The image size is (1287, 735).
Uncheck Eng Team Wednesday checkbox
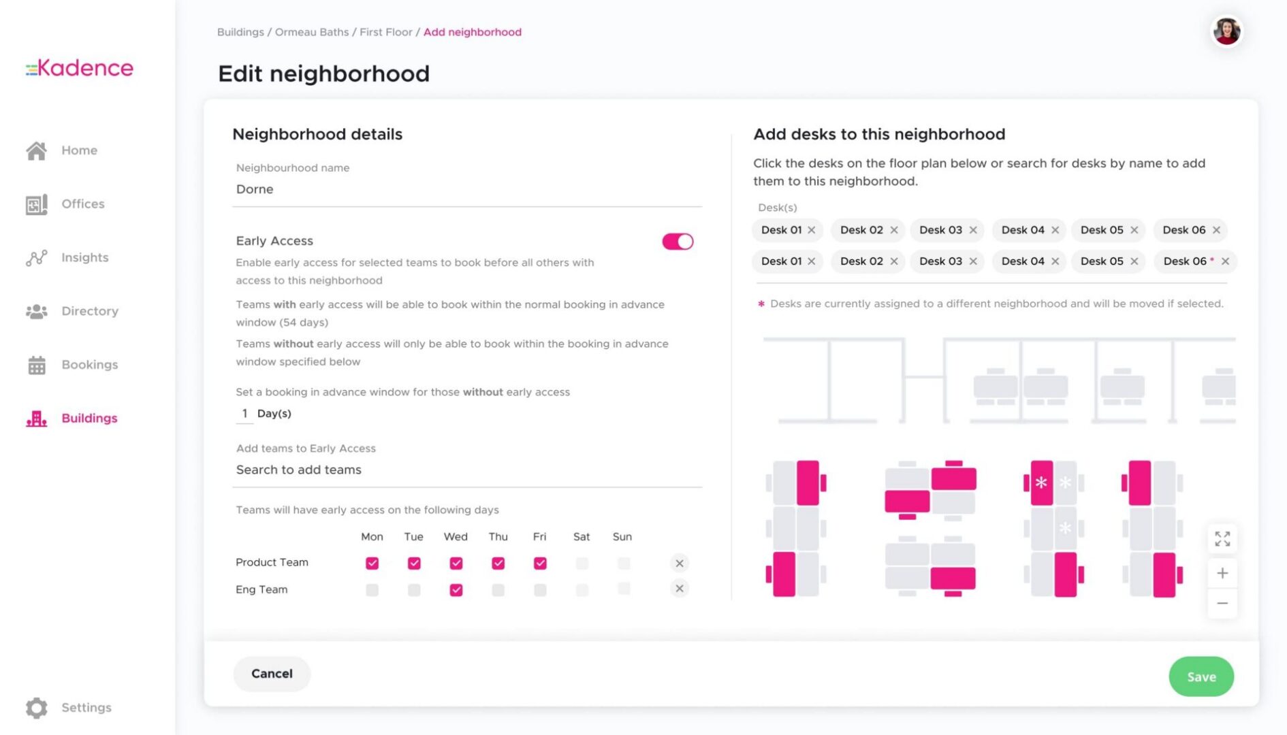[456, 590]
